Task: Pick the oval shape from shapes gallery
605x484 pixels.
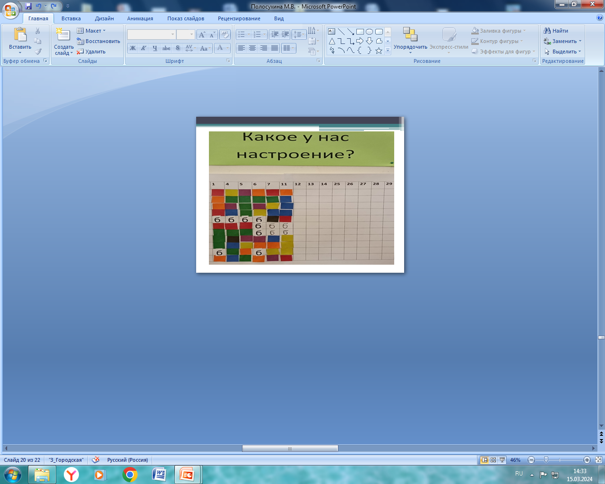Action: click(x=369, y=32)
